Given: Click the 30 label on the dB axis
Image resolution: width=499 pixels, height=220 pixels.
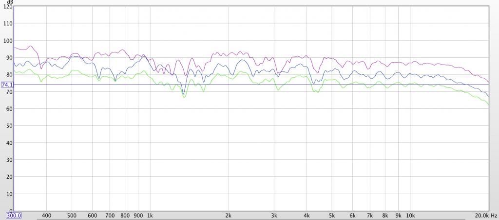Looking at the screenshot, I should (x=10, y=160).
